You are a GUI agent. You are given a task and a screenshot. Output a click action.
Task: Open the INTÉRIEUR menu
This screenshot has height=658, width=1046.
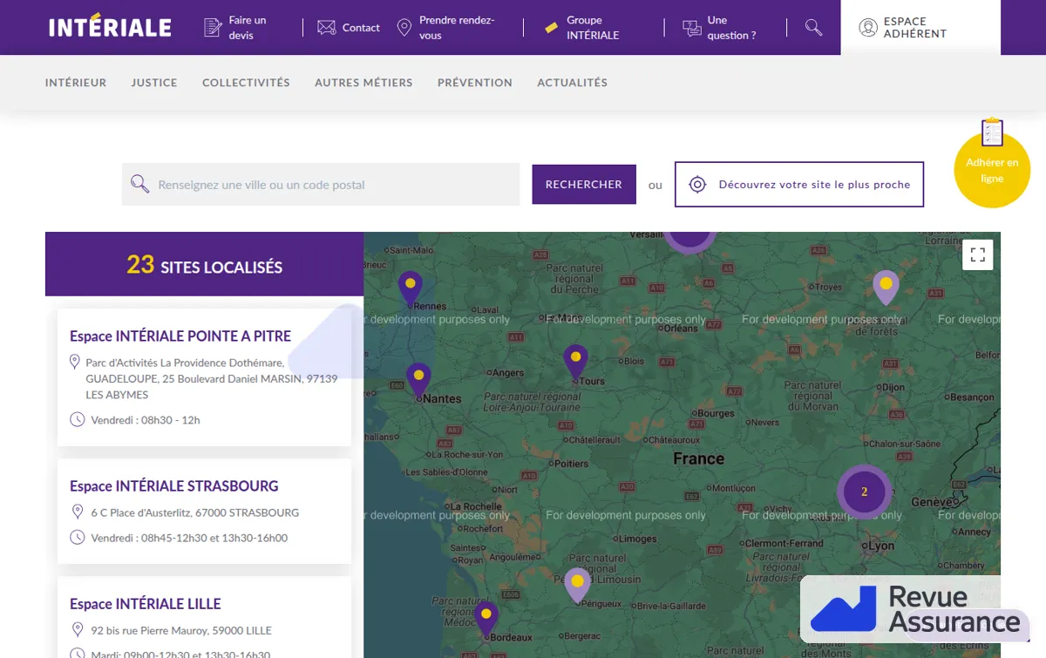pyautogui.click(x=76, y=83)
